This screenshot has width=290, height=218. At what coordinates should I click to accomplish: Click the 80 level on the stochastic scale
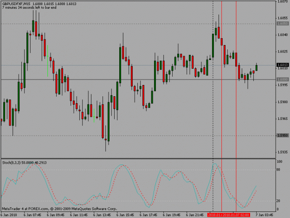[x=278, y=170]
